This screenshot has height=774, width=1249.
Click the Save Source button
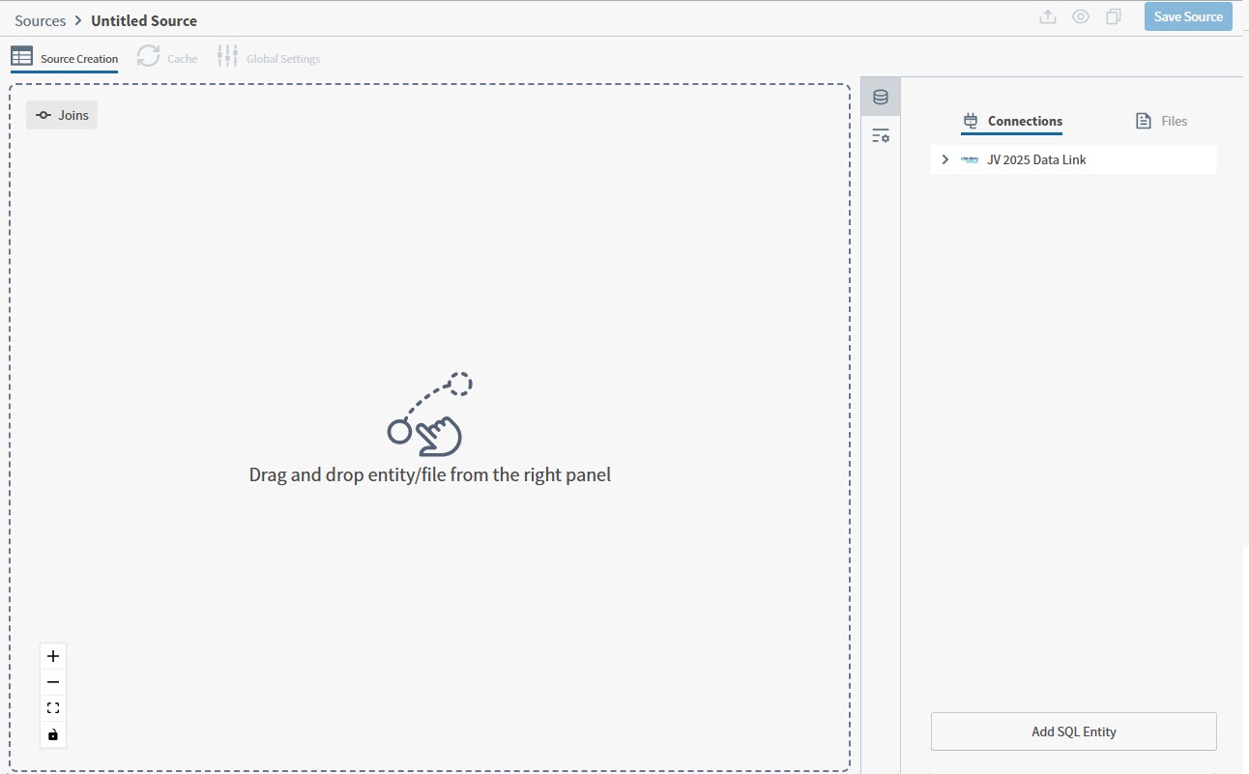1188,16
